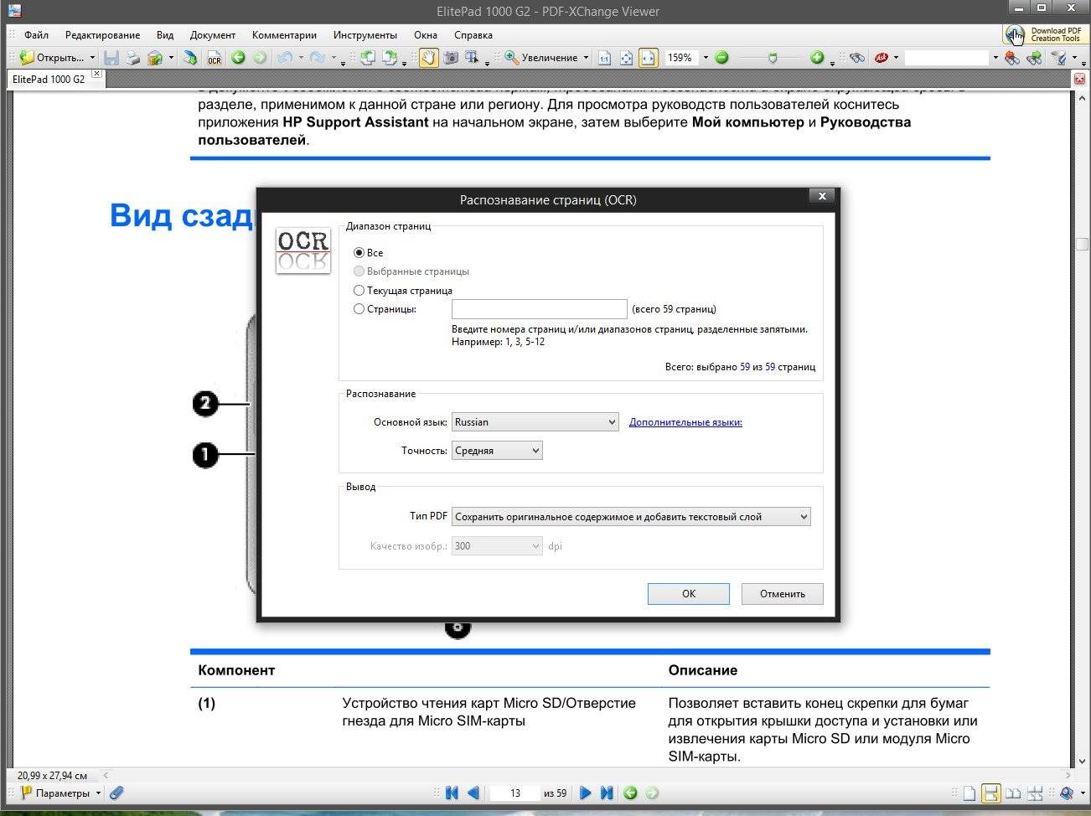The width and height of the screenshot is (1091, 816).
Task: Open the Файл menu
Action: pos(36,35)
